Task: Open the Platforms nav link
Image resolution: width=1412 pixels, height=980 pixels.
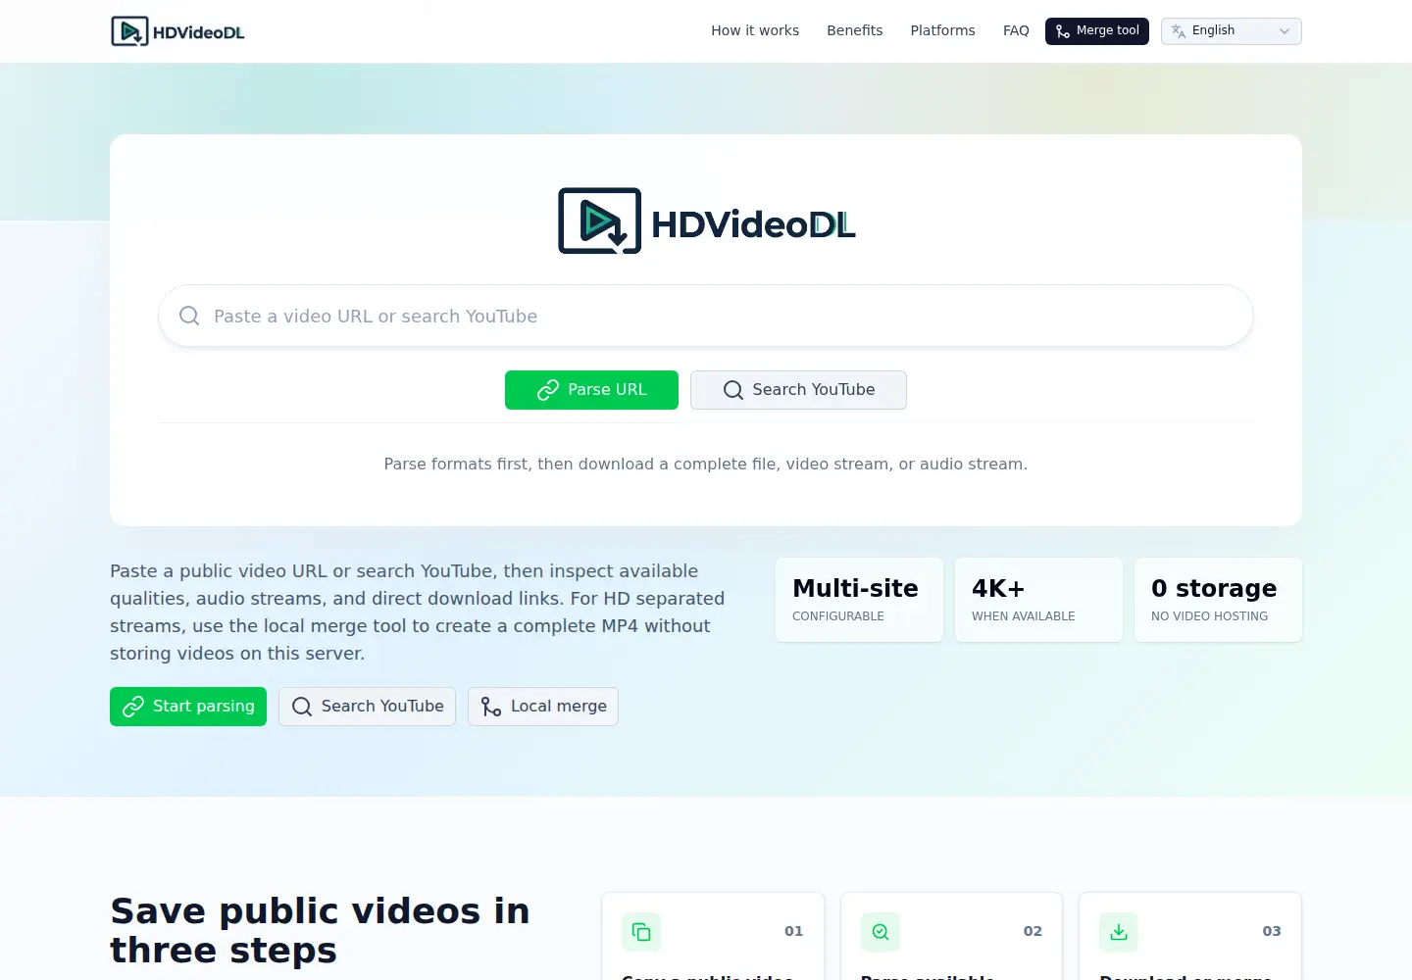Action: pyautogui.click(x=942, y=30)
